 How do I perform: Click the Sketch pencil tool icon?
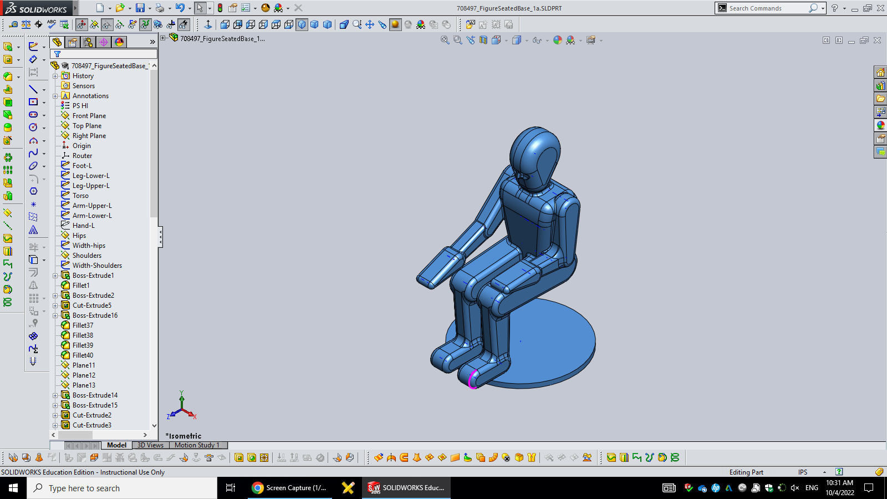point(33,46)
